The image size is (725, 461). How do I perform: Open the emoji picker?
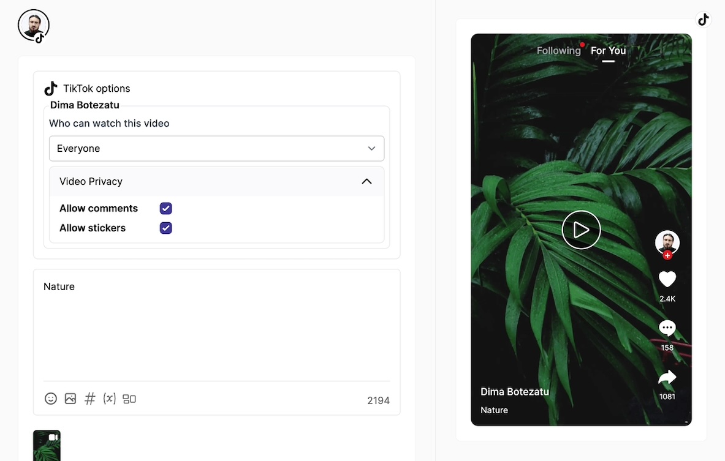51,399
